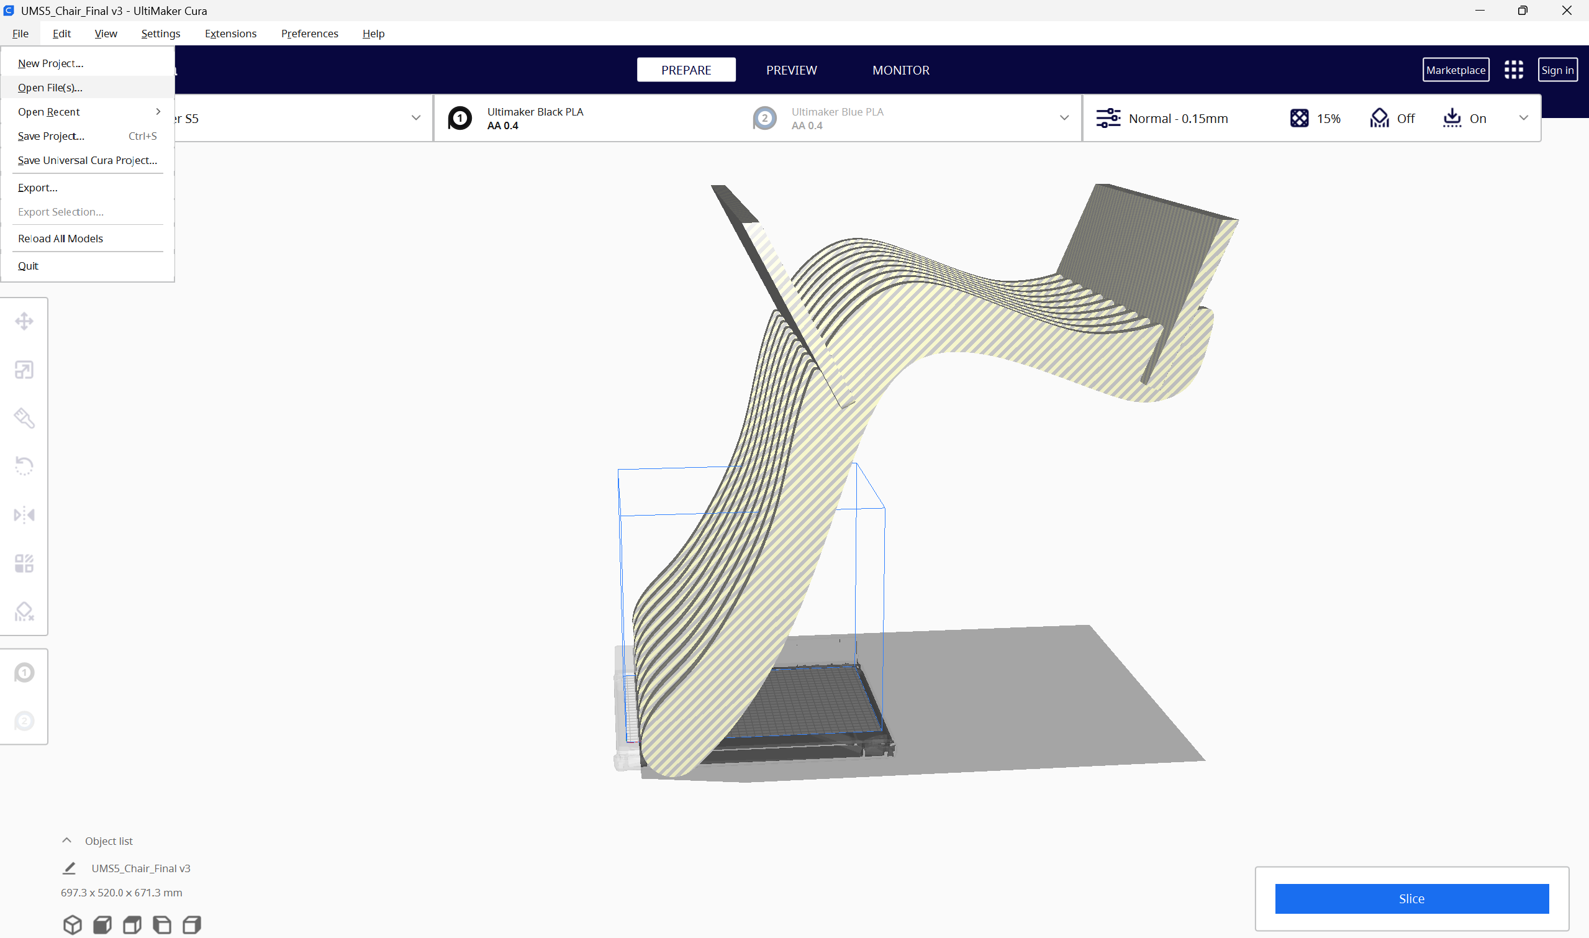
Task: Click extruder 2 Blue PLA circle icon
Action: point(764,118)
